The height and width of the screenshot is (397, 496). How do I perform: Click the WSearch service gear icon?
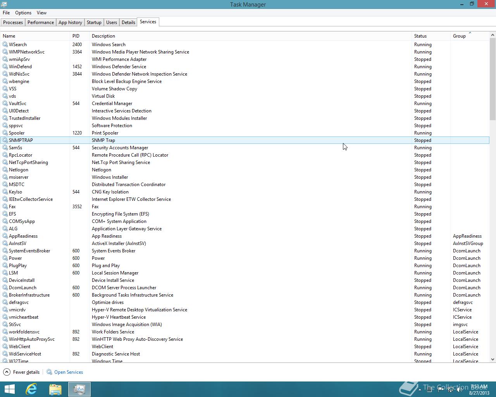[5, 45]
